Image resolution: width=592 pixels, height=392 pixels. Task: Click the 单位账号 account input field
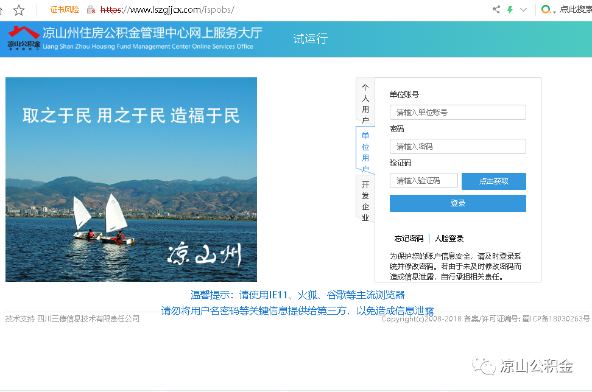(457, 112)
